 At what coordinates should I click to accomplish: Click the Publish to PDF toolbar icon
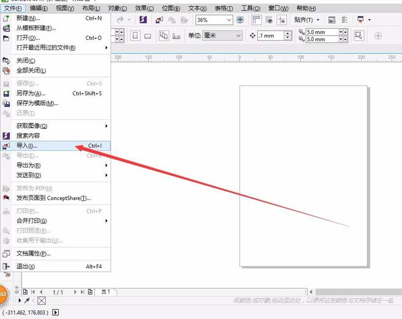click(x=184, y=20)
